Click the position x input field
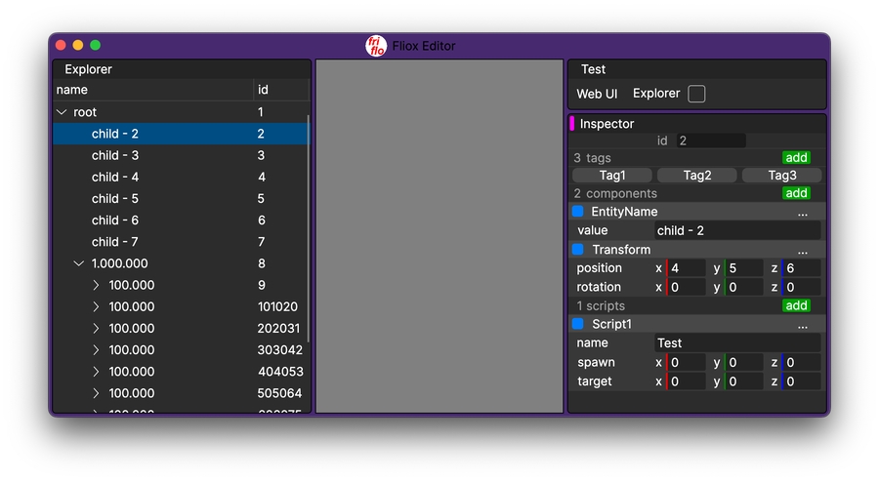879x481 pixels. point(687,268)
